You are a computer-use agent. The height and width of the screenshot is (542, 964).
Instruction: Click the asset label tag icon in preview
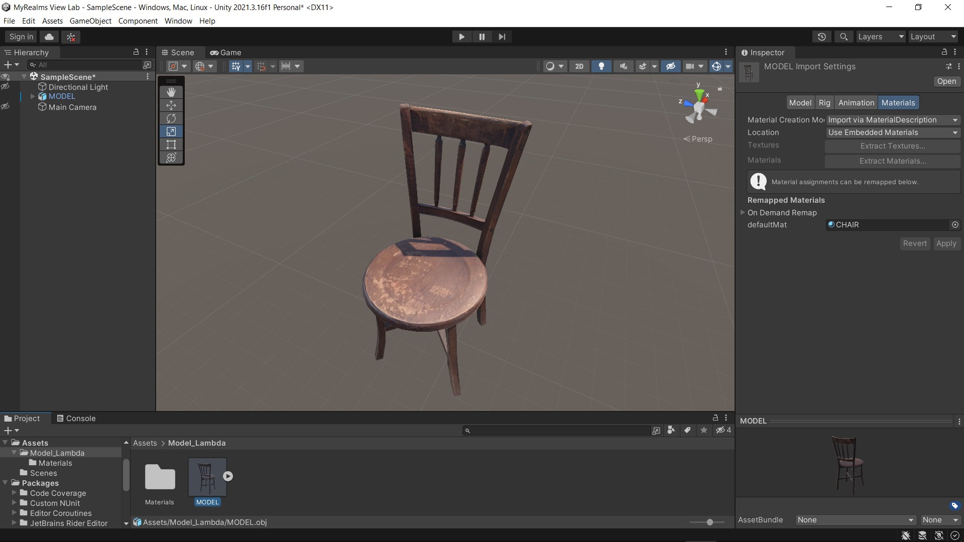tap(954, 505)
